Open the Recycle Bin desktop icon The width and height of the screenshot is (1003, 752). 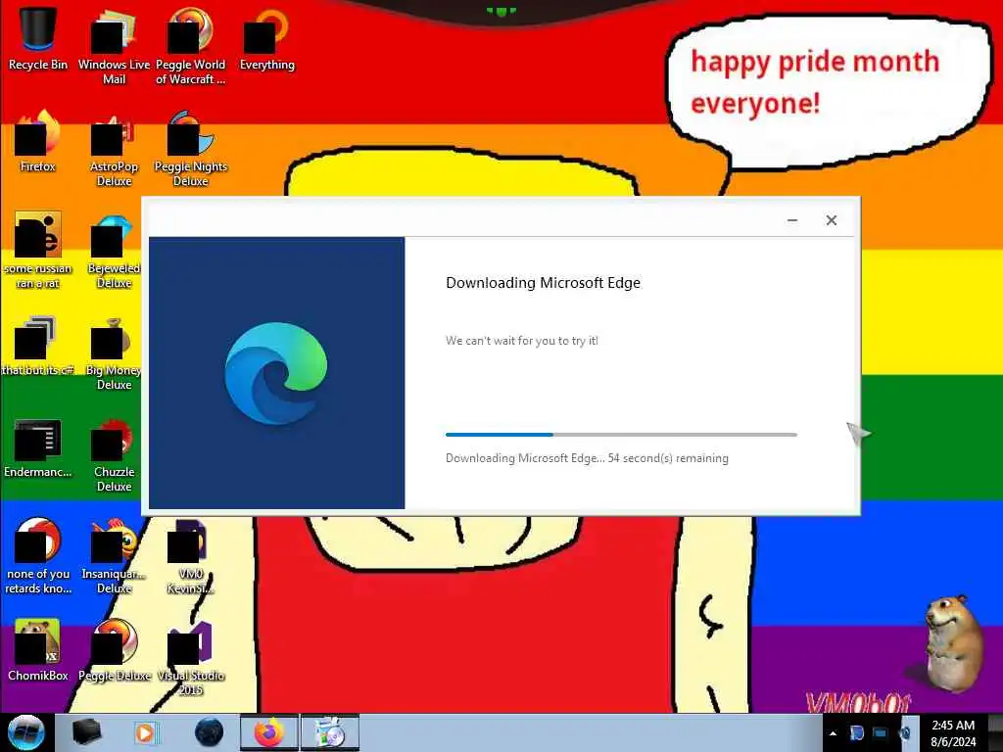pyautogui.click(x=38, y=38)
